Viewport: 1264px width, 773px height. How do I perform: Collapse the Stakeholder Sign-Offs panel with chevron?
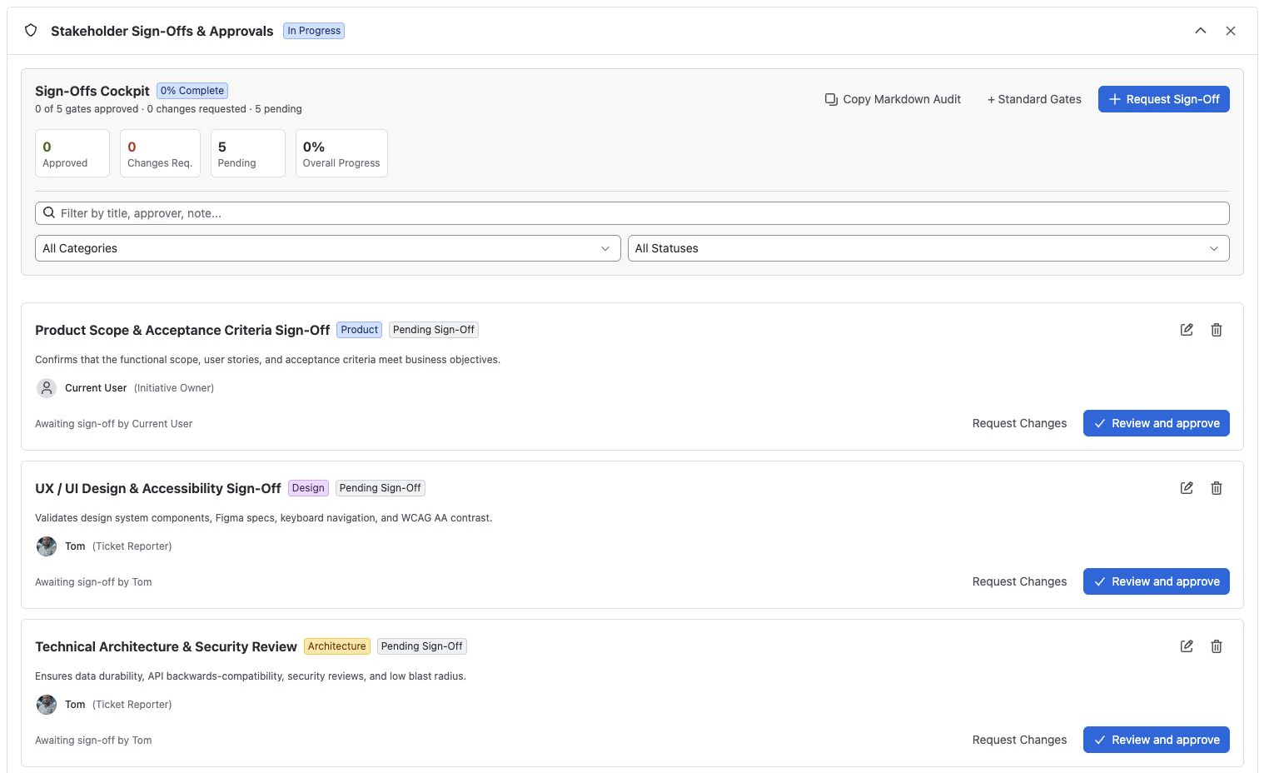tap(1200, 31)
